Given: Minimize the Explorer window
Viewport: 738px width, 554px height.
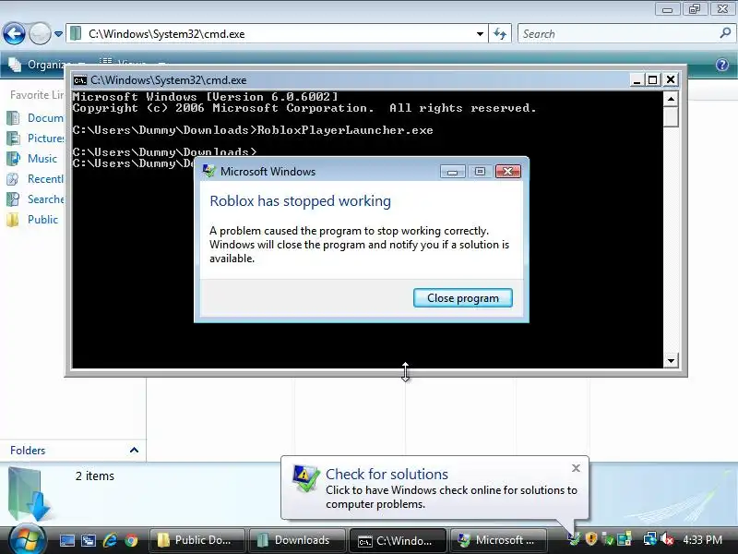Looking at the screenshot, I should click(x=667, y=9).
